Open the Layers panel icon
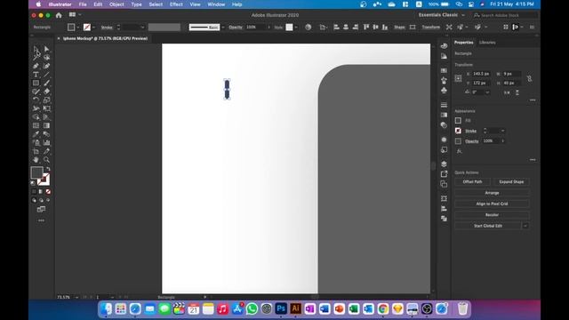 pos(444,164)
